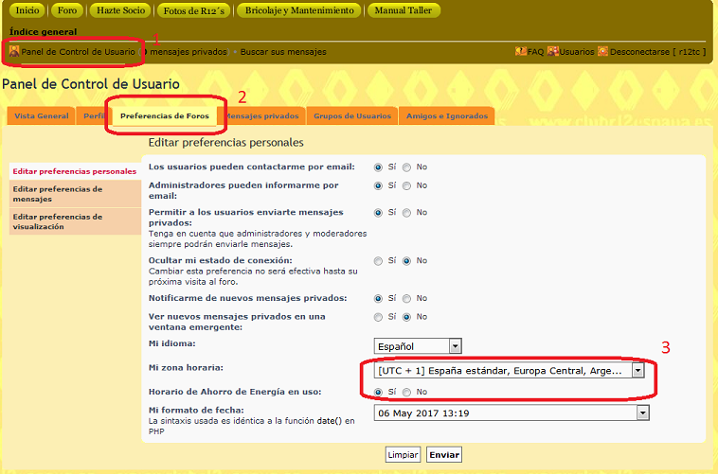Click Buscar sus mensajes link
The width and height of the screenshot is (718, 474).
pos(282,51)
